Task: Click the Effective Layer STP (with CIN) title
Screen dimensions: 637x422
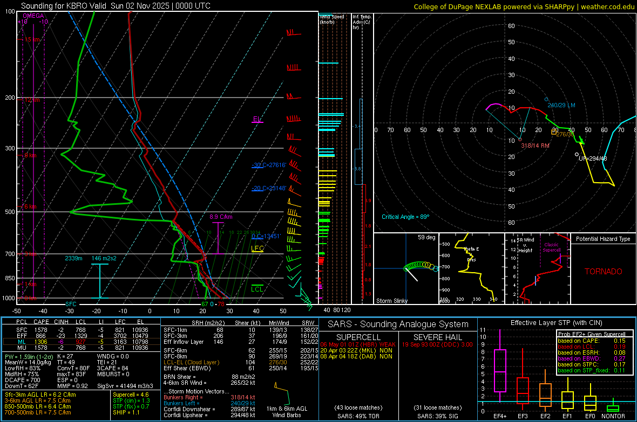Action: [557, 323]
